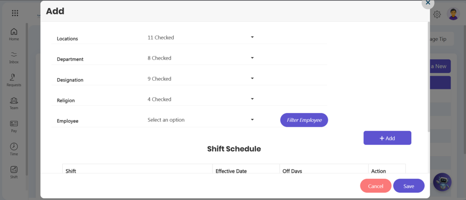Open the user profile avatar

453,14
